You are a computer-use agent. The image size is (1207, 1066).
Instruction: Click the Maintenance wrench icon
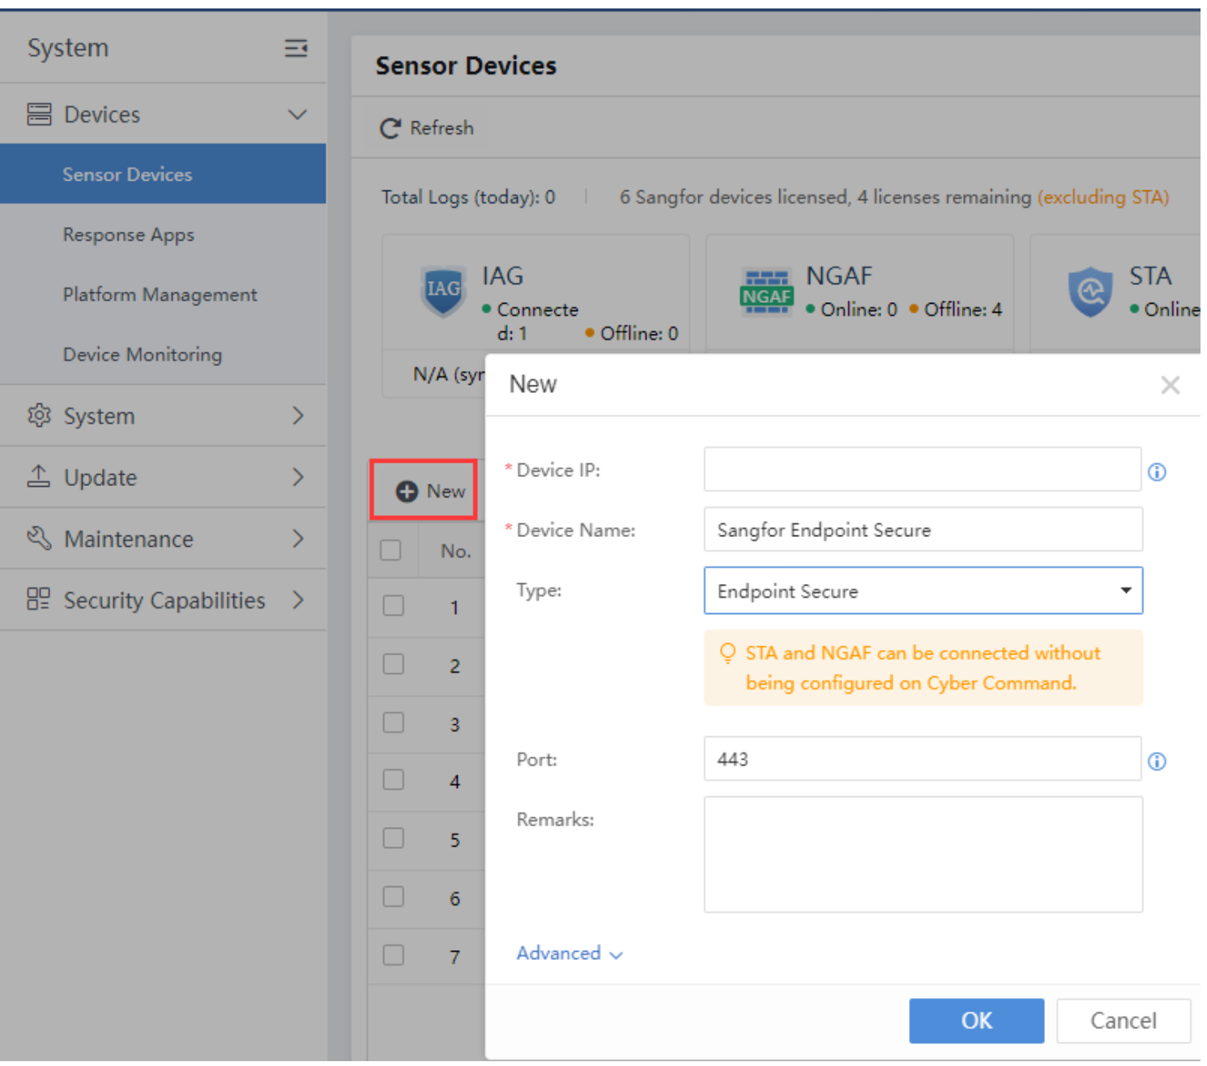tap(38, 538)
